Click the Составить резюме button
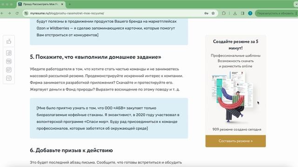The image size is (298, 167). (x=236, y=141)
